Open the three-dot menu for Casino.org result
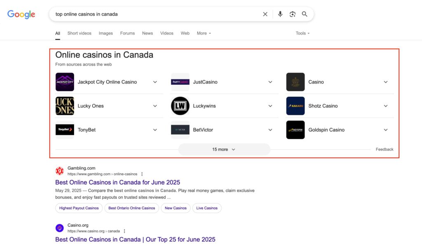 (124, 231)
